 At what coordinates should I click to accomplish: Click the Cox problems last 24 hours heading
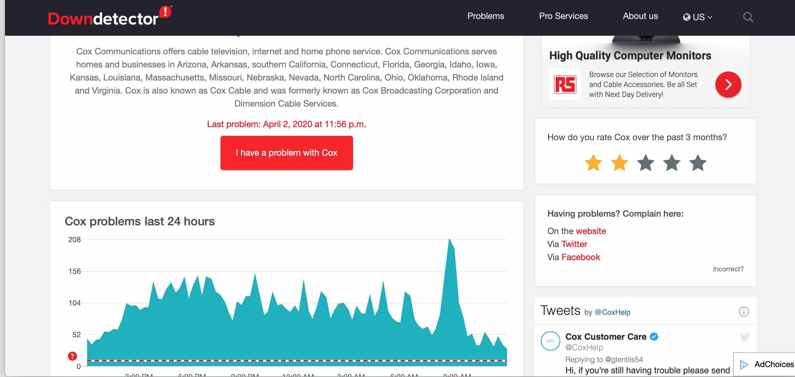(x=140, y=221)
